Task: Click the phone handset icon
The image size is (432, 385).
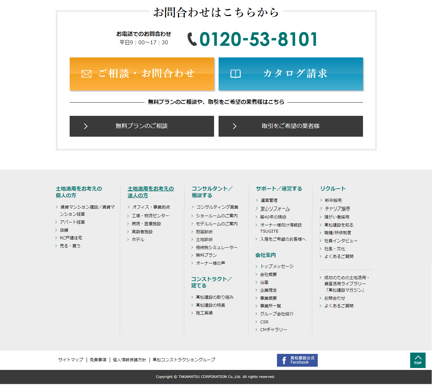Action: pyautogui.click(x=192, y=39)
